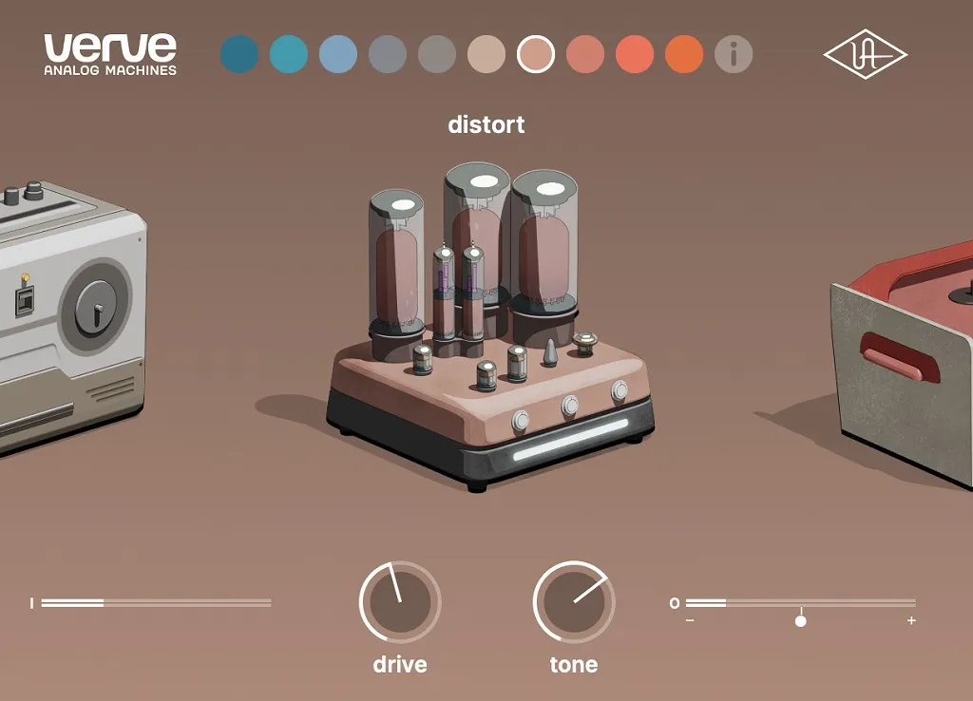Image resolution: width=973 pixels, height=701 pixels.
Task: Click the output level slider labeled O
Action: (x=800, y=602)
